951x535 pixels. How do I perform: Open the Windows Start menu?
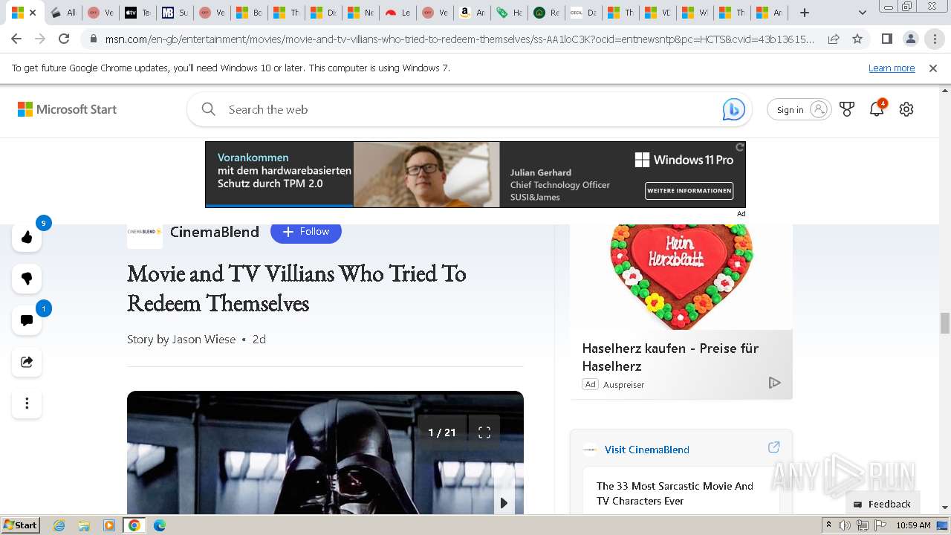(x=21, y=525)
